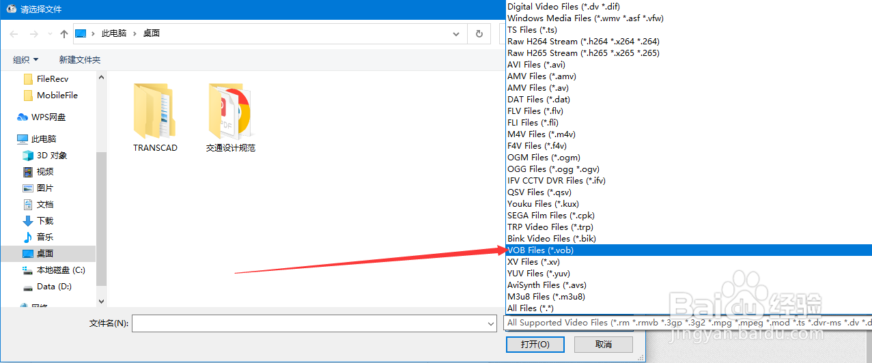Click the navigation pane scroll-up arrow

pos(101,76)
